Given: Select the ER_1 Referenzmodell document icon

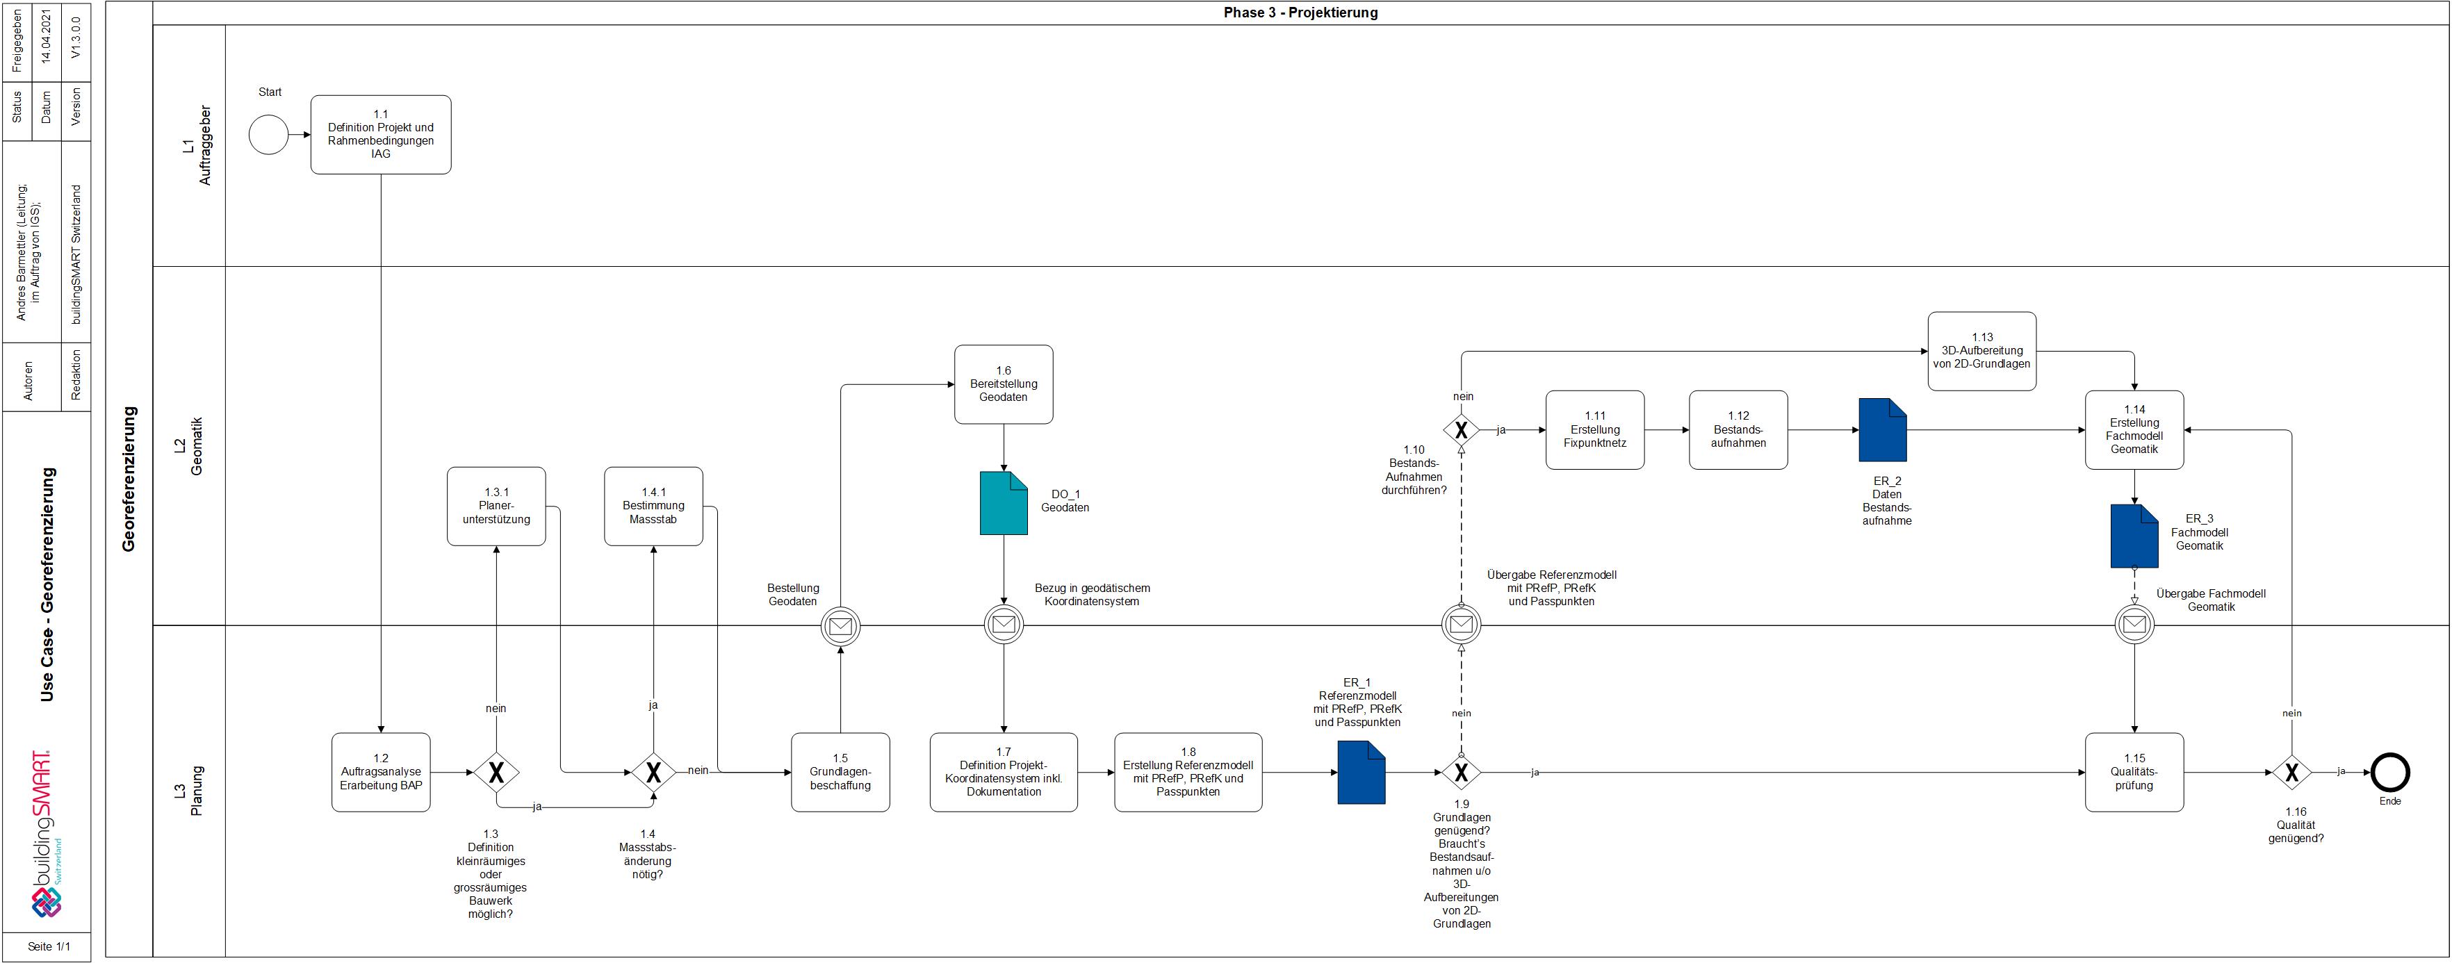Looking at the screenshot, I should [1361, 773].
